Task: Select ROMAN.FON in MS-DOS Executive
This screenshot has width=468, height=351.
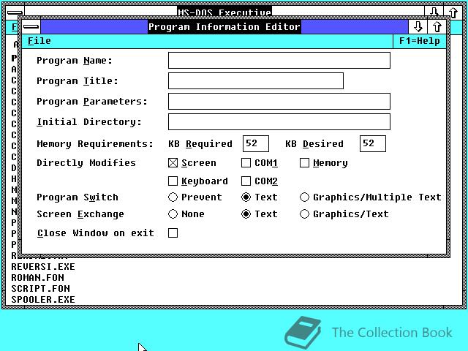Action: (x=37, y=278)
